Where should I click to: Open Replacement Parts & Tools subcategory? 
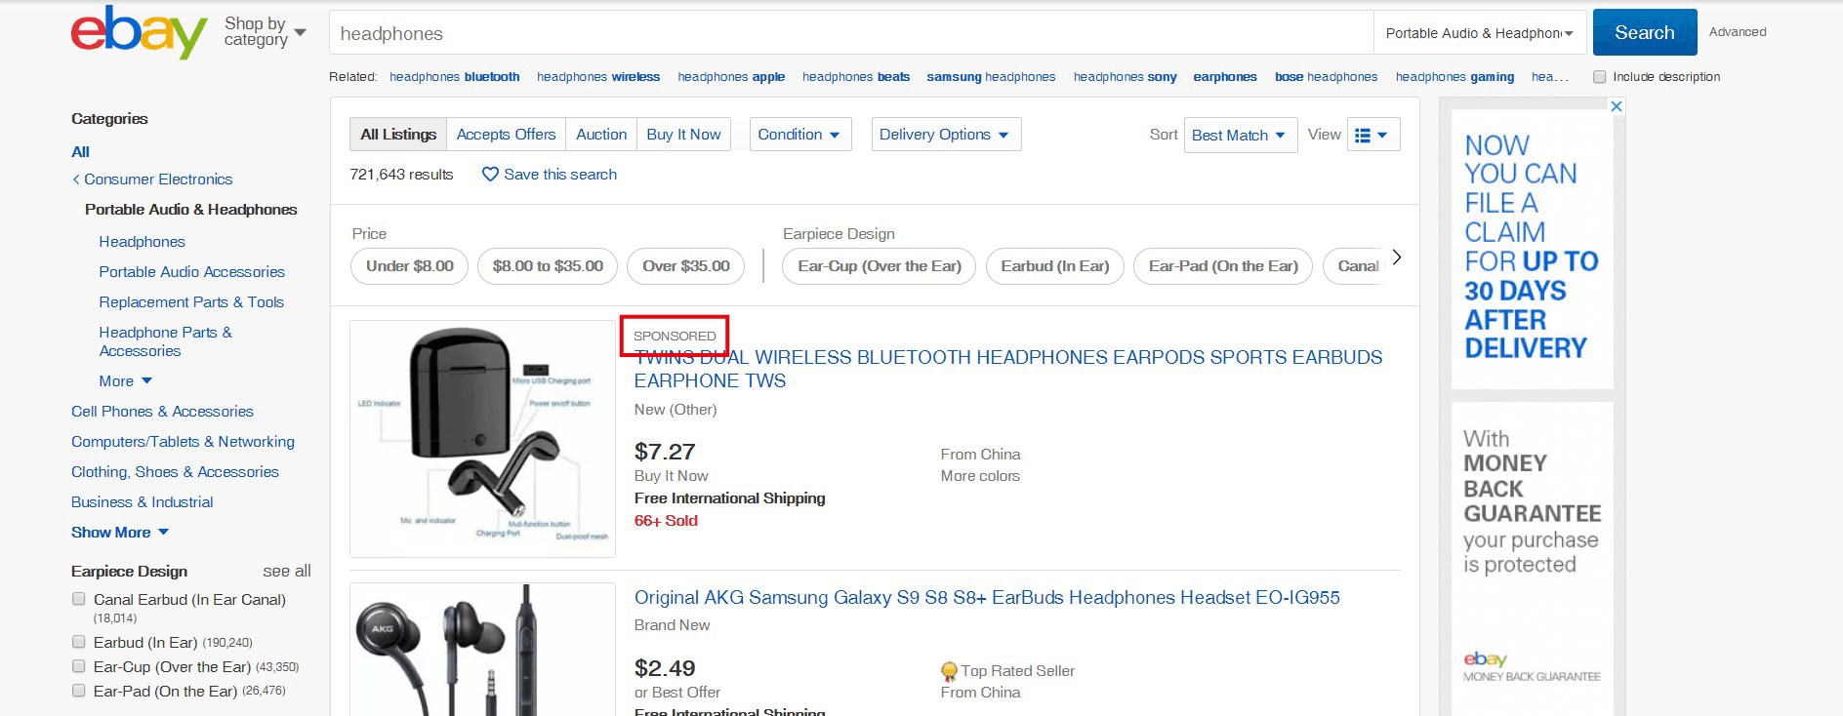(191, 302)
